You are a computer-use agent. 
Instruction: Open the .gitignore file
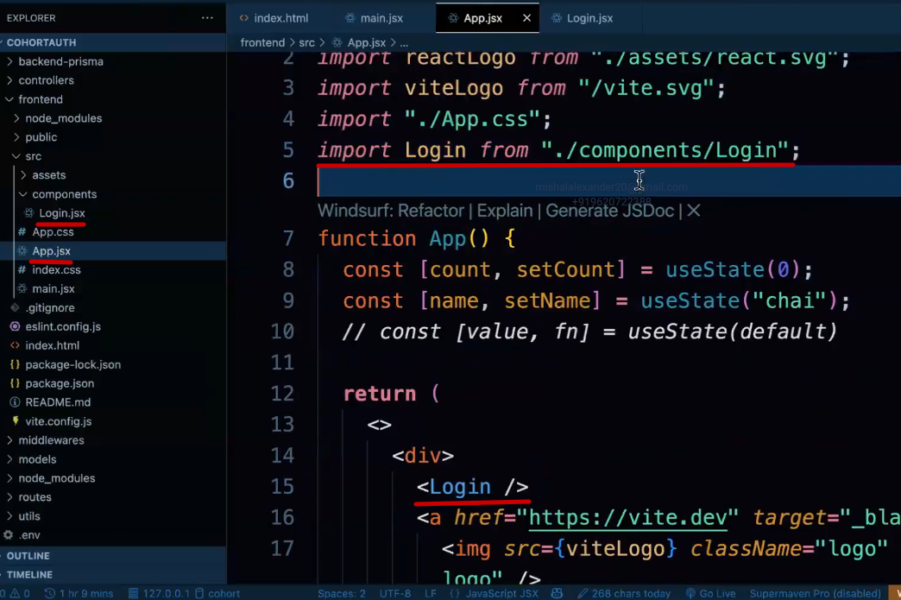point(50,308)
